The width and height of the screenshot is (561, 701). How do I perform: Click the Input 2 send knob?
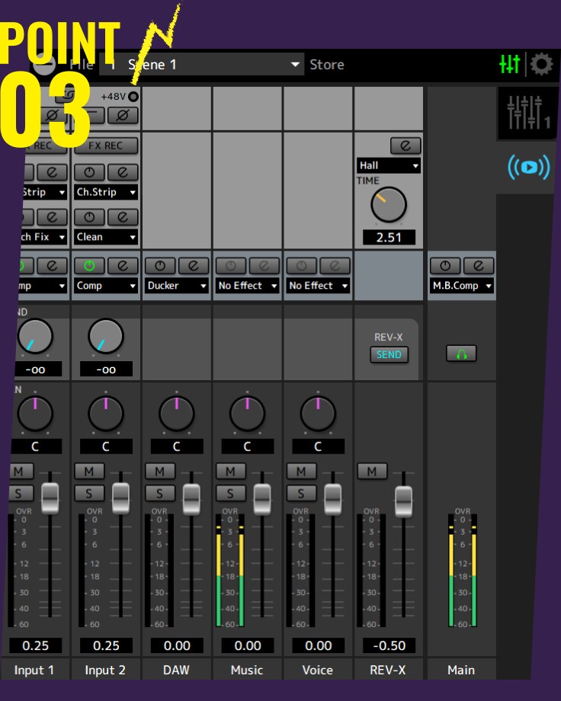(x=106, y=336)
